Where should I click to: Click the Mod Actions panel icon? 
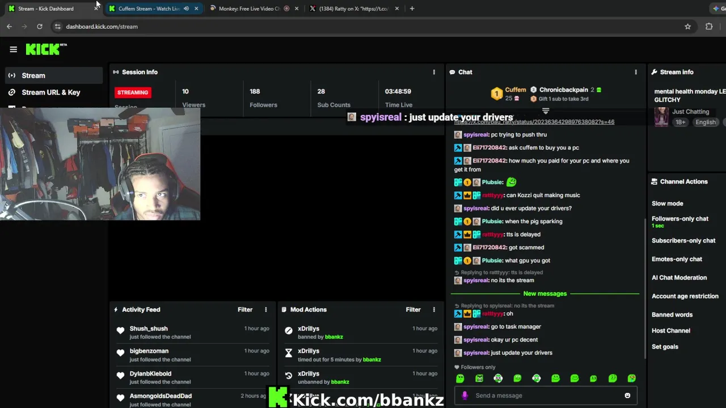click(284, 309)
